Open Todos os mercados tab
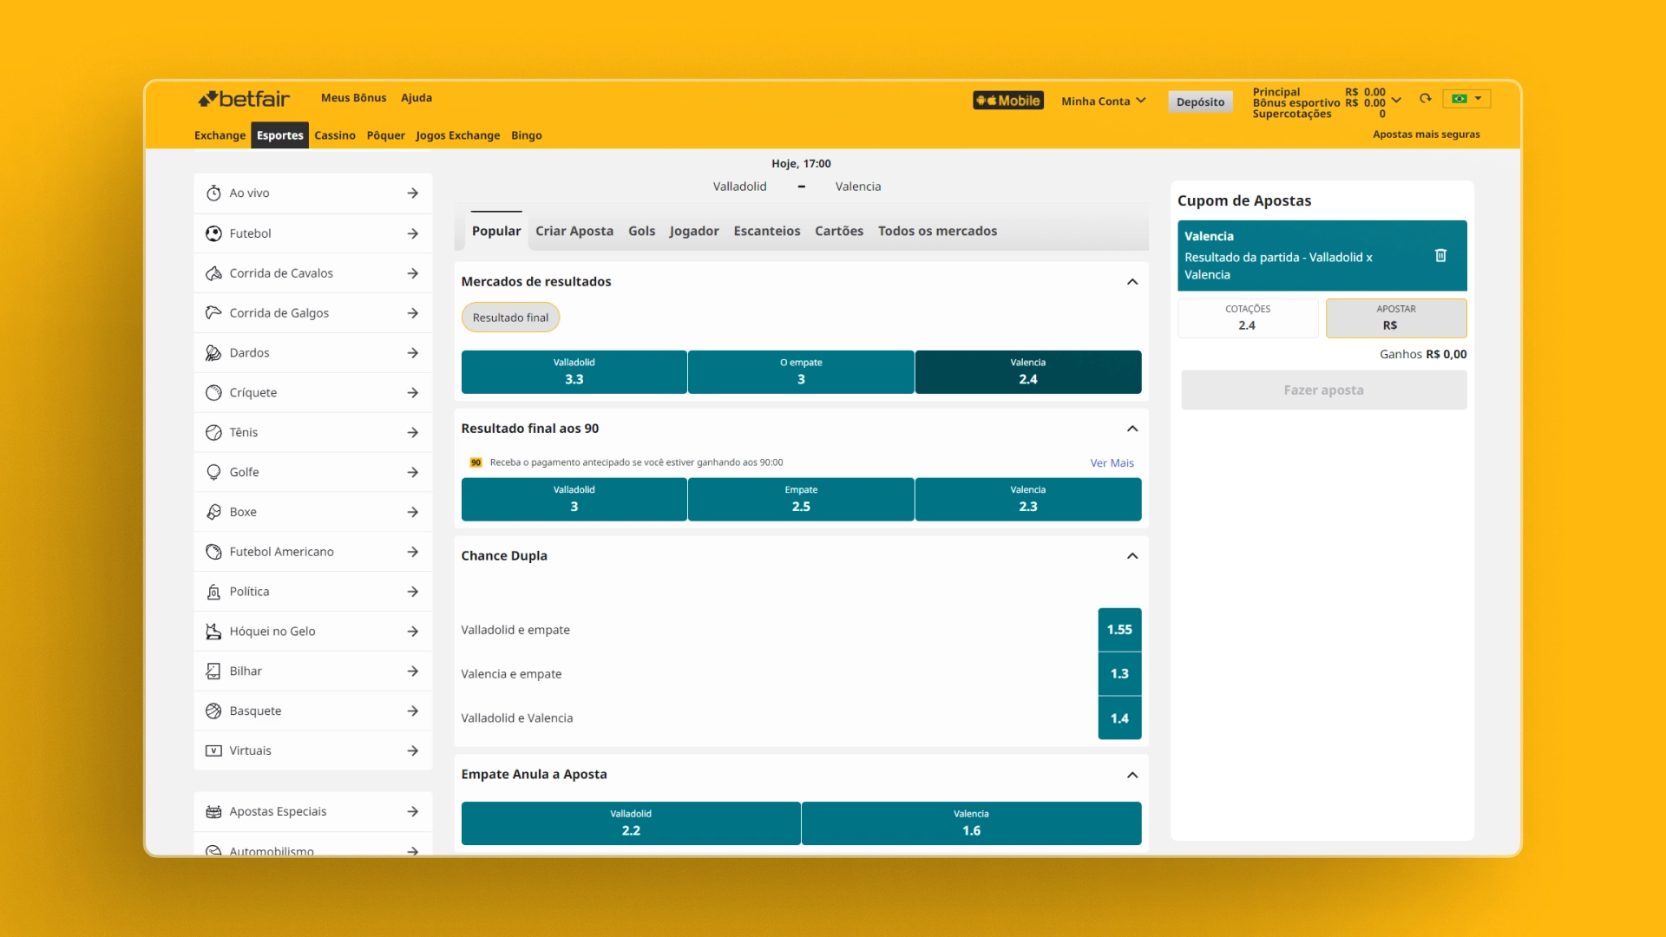Screen dimensions: 1666x937 (938, 231)
